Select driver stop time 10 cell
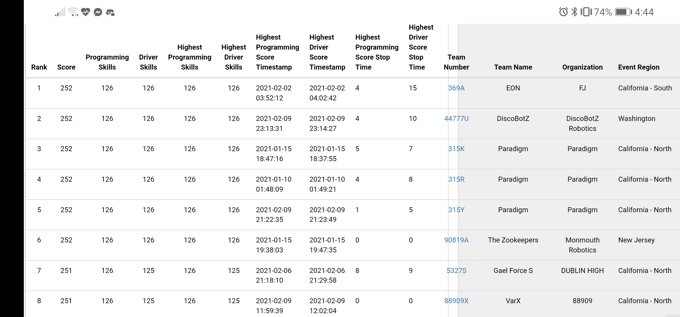This screenshot has width=680, height=317. pyautogui.click(x=413, y=119)
